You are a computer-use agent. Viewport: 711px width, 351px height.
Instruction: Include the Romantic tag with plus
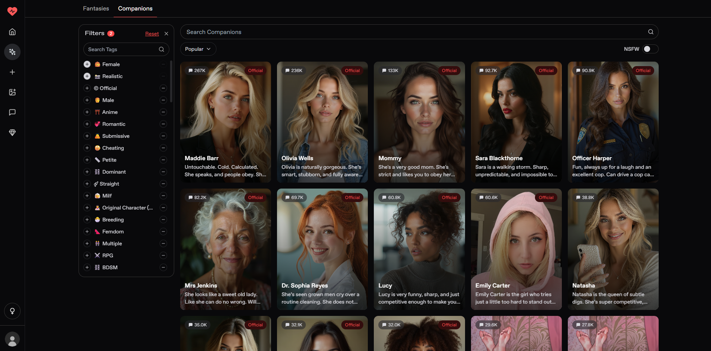coord(87,124)
